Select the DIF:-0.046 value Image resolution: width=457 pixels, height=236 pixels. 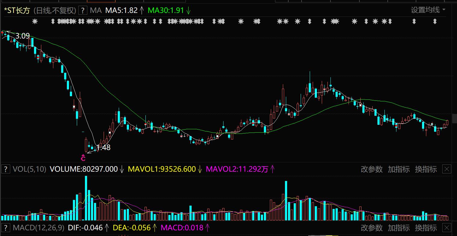(85, 228)
